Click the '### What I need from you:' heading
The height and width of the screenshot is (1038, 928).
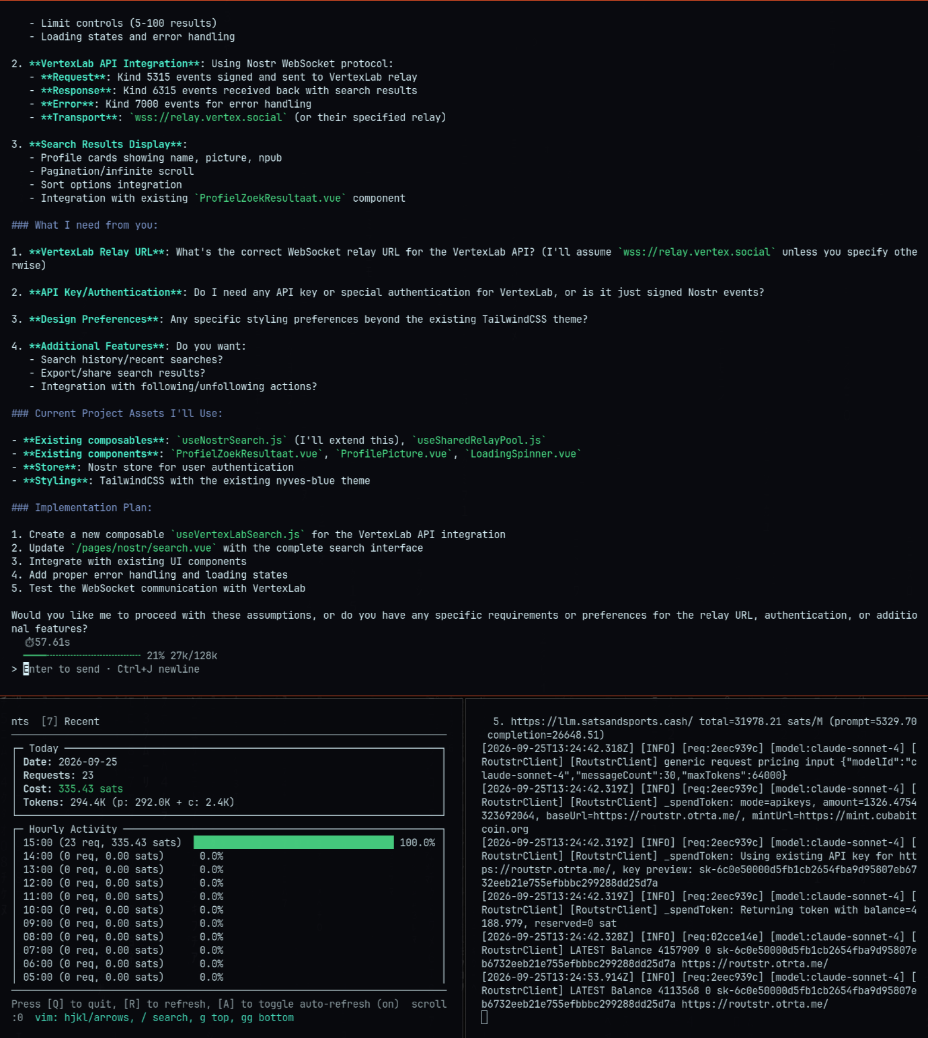[x=85, y=225]
